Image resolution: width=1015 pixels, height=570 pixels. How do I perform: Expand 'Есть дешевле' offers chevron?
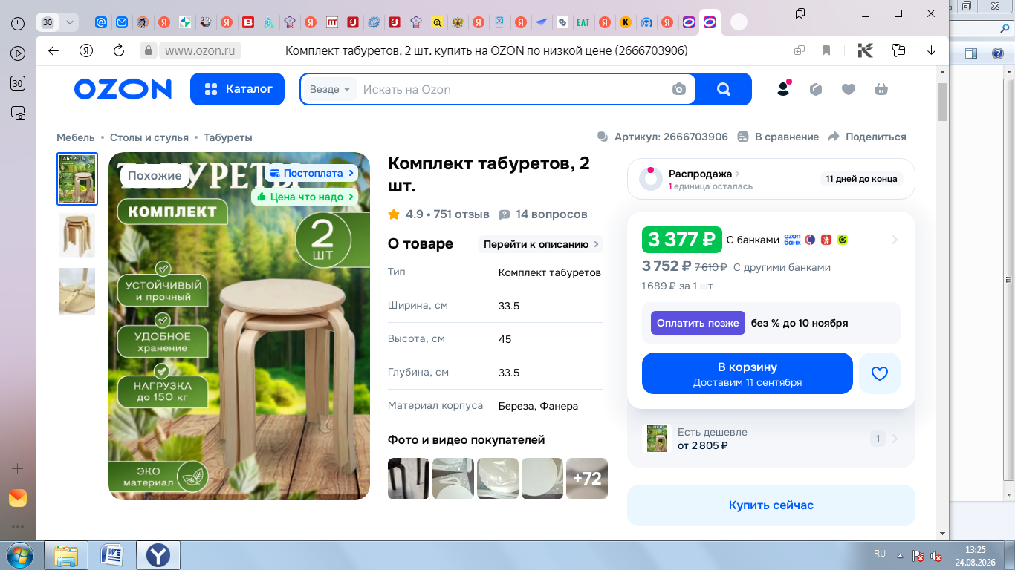pos(895,439)
